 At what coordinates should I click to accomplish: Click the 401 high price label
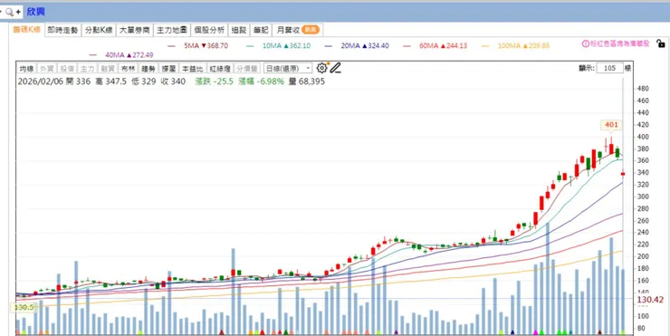(x=611, y=125)
